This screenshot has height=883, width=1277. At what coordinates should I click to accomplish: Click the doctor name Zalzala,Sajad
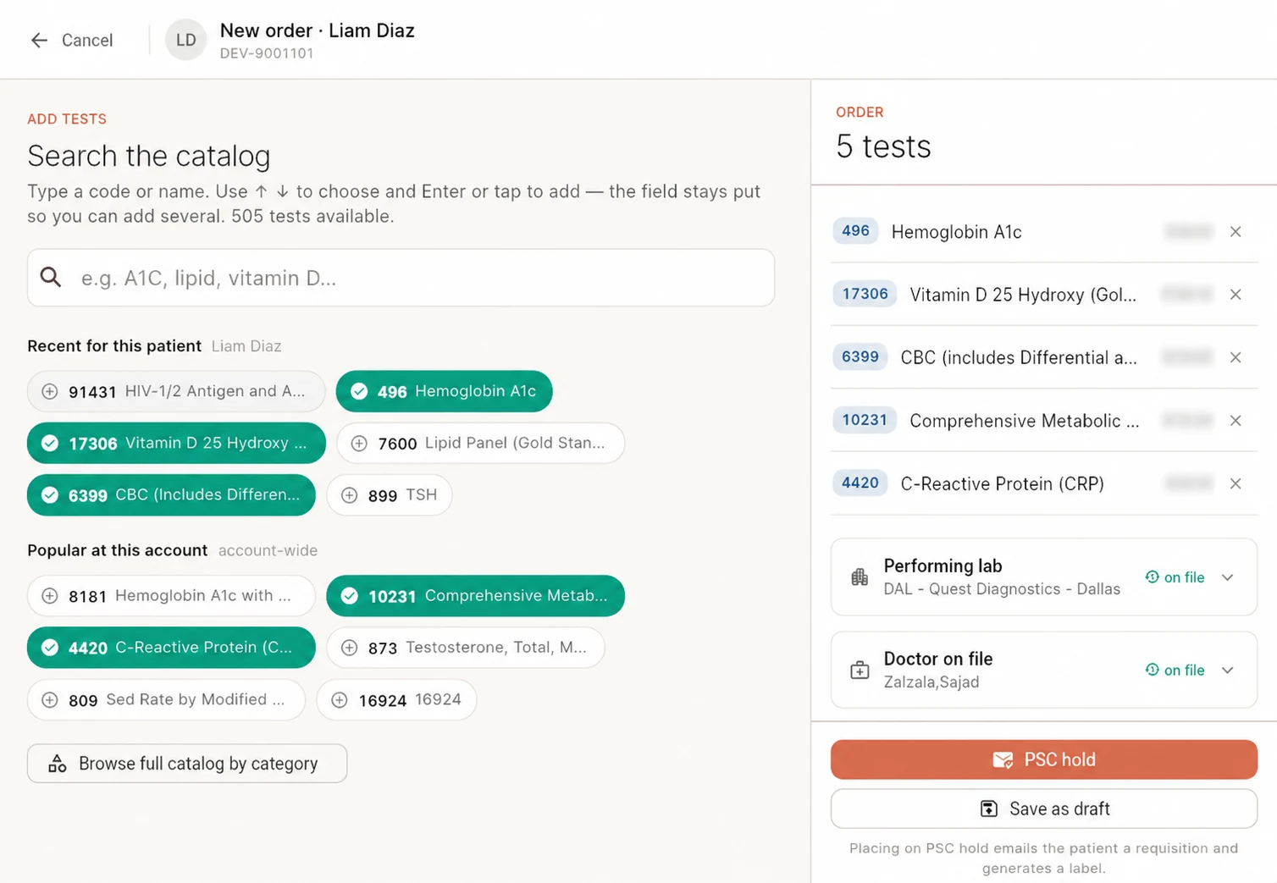[931, 682]
